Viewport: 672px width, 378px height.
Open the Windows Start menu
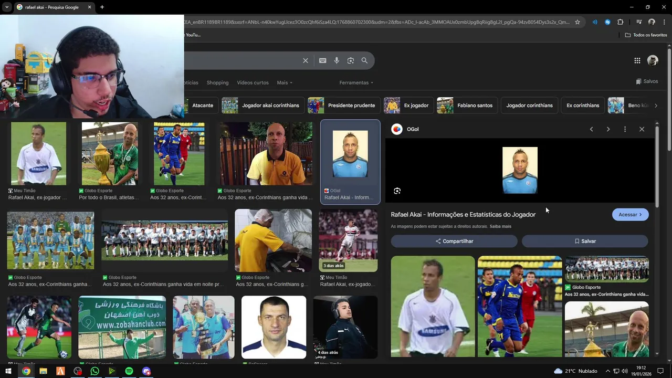point(8,371)
